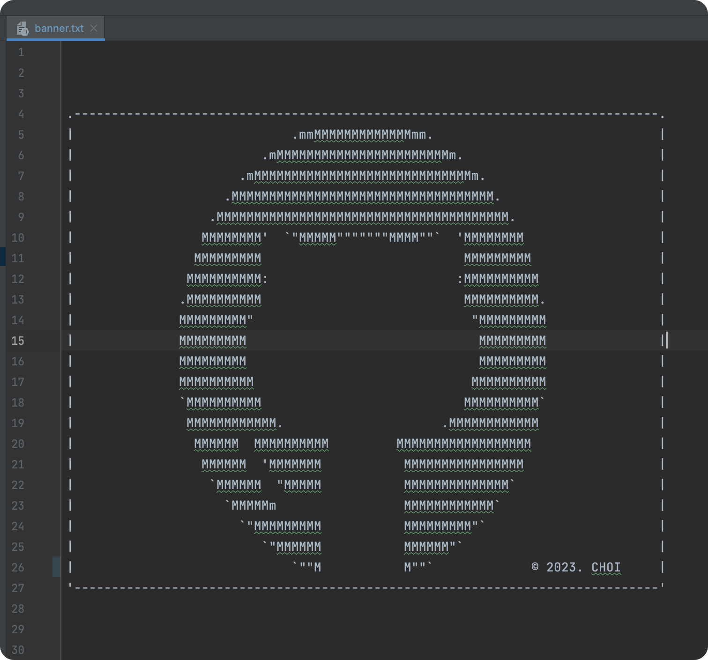Click the MMMMMm text on line 23

pyautogui.click(x=250, y=505)
